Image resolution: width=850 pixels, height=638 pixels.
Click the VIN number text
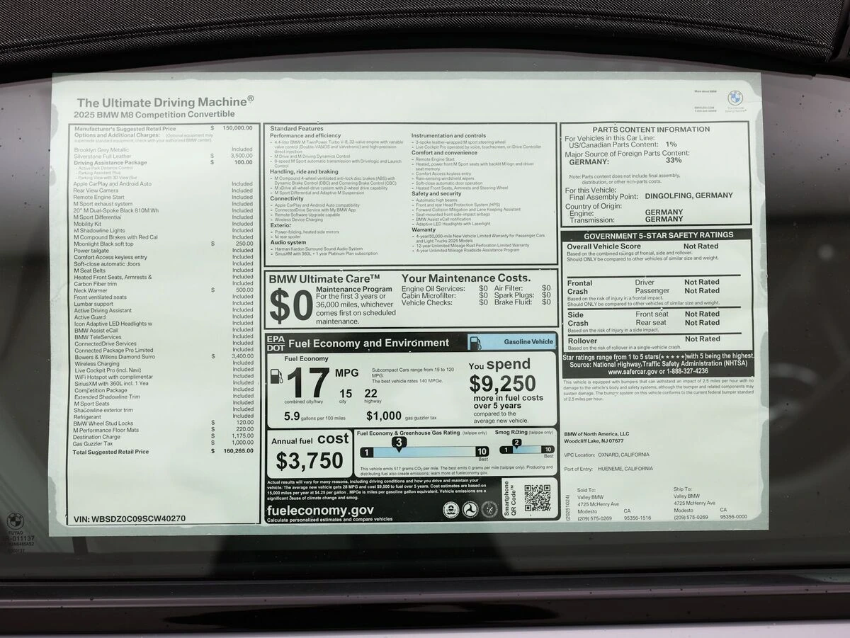pyautogui.click(x=129, y=518)
